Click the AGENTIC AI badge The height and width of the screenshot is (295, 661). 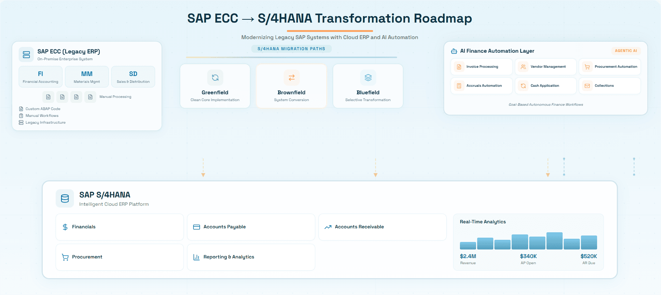(x=626, y=51)
